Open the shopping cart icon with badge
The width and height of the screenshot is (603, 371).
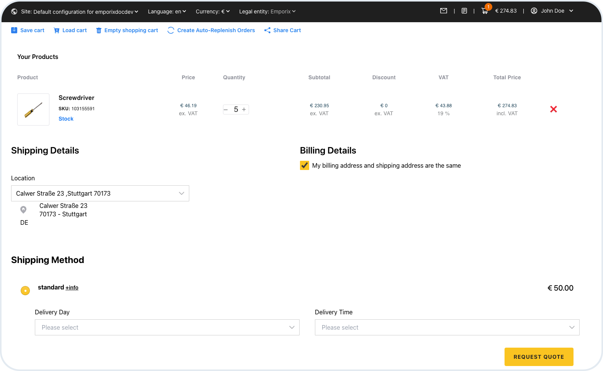click(485, 11)
